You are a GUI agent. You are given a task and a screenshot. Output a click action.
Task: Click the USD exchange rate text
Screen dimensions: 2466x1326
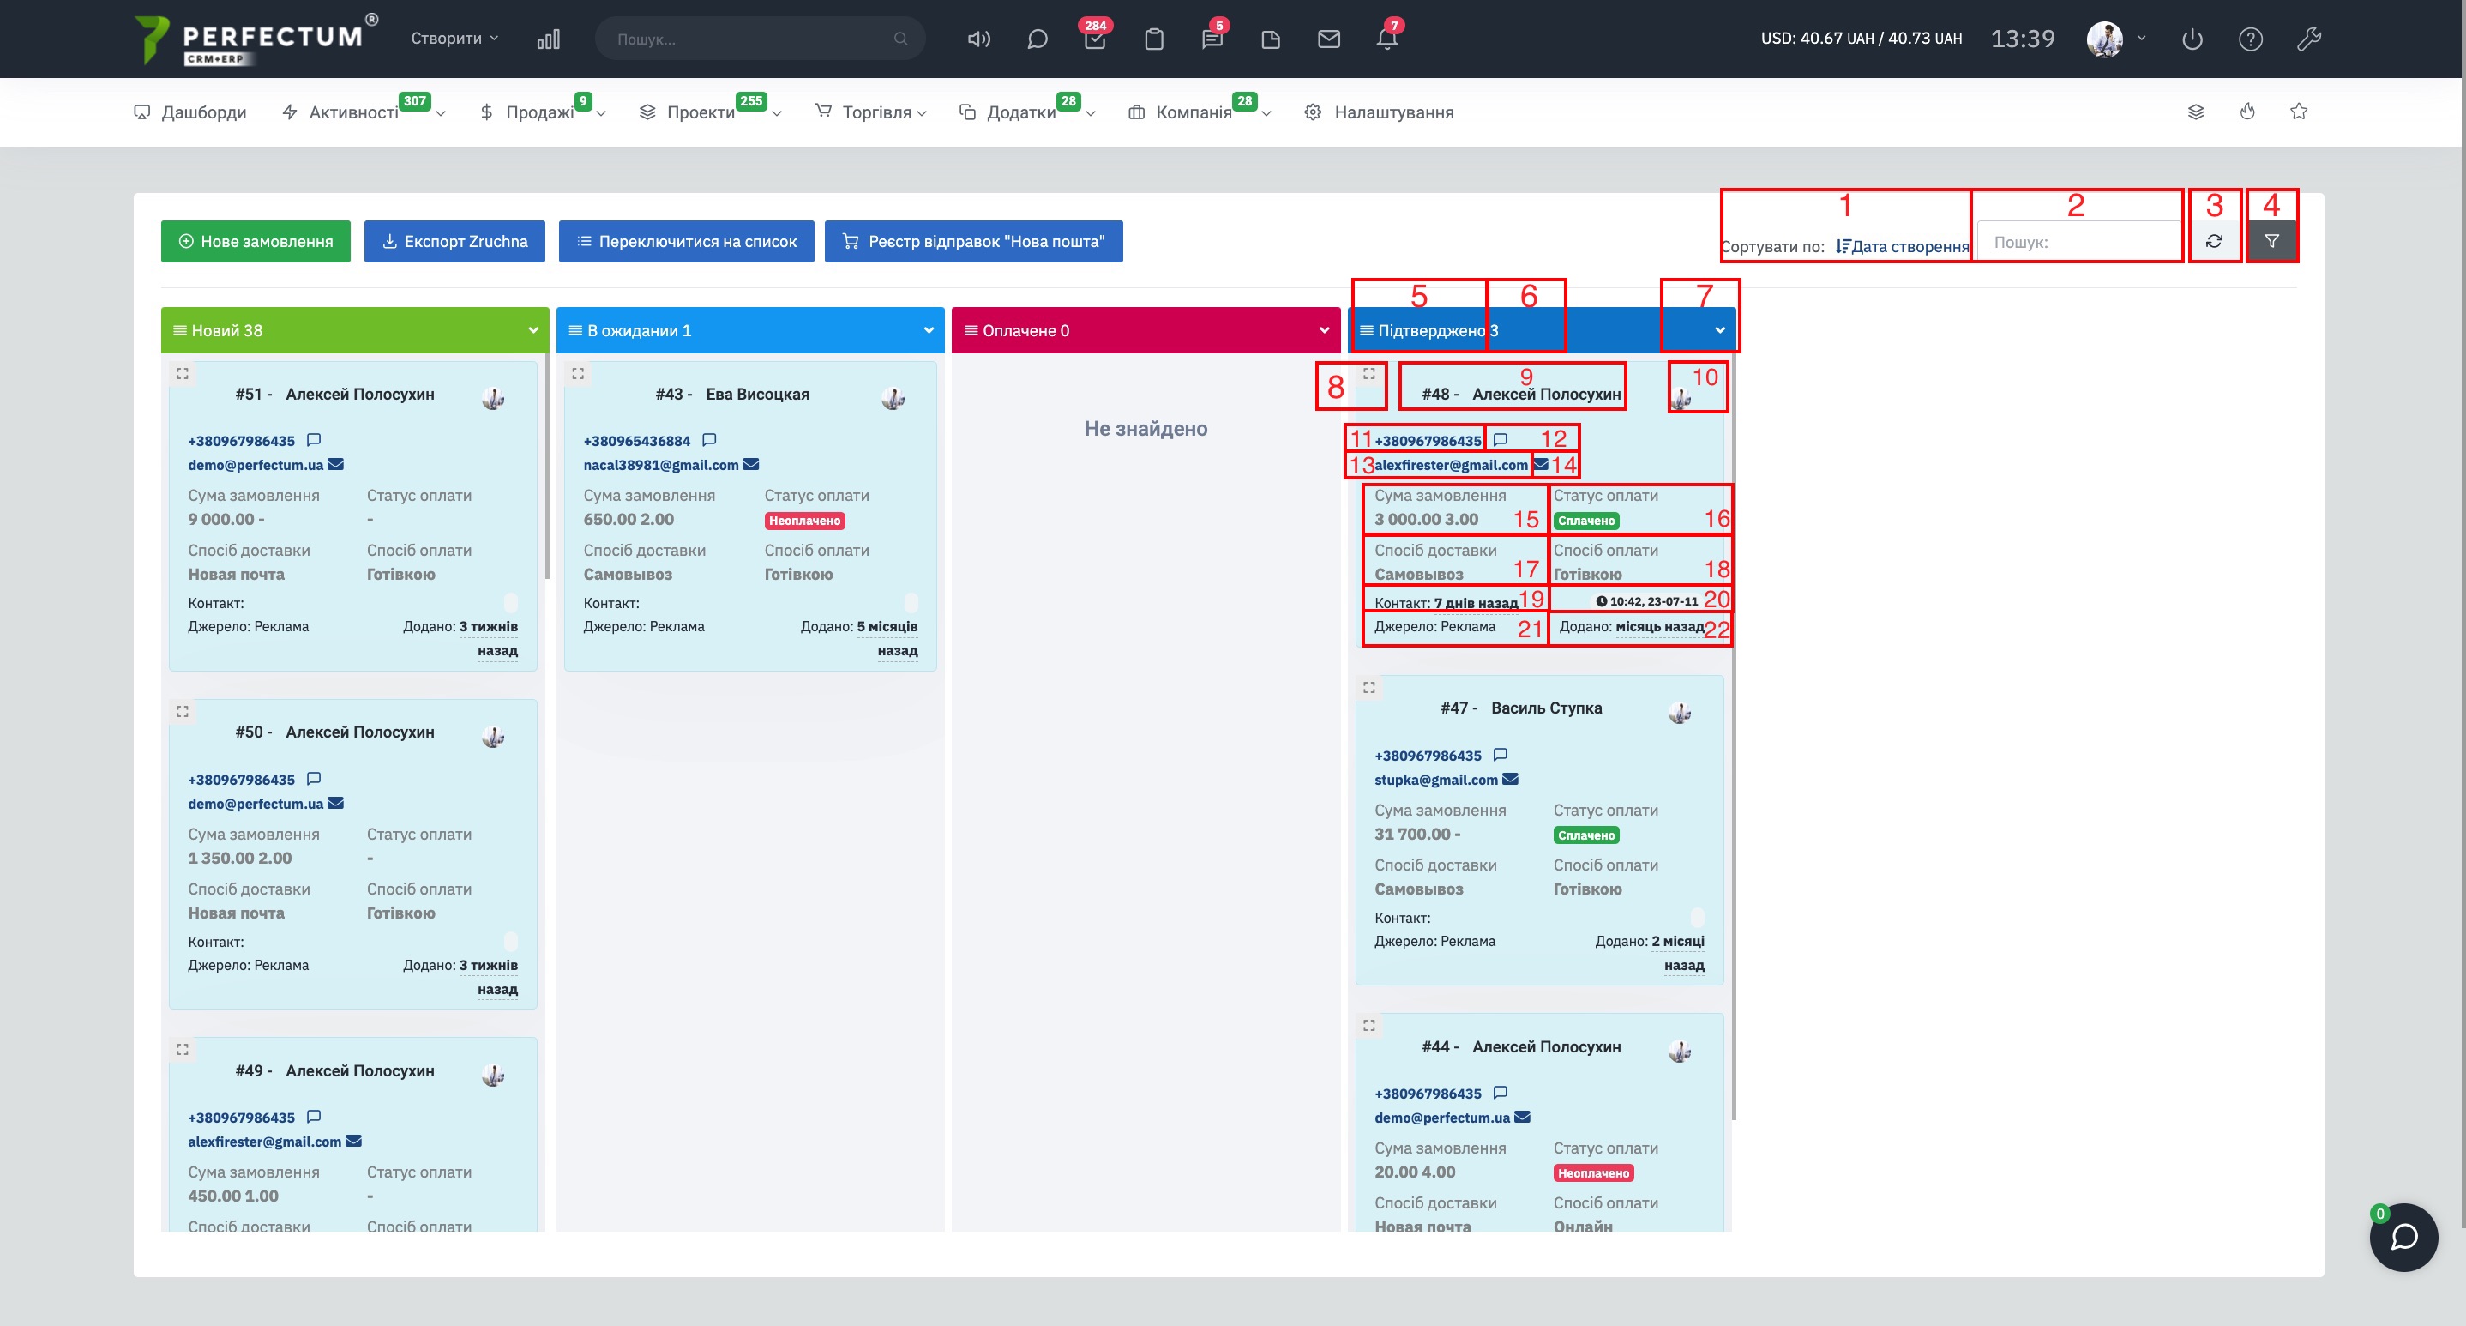point(1861,39)
